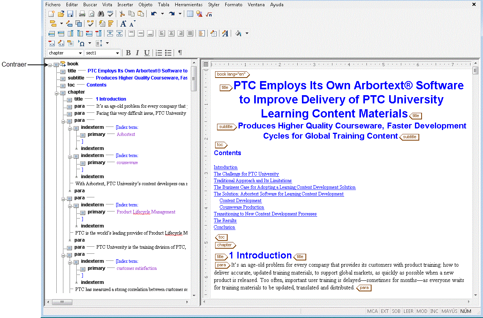
Task: Click the square-root Equation icon
Action: click(x=209, y=14)
